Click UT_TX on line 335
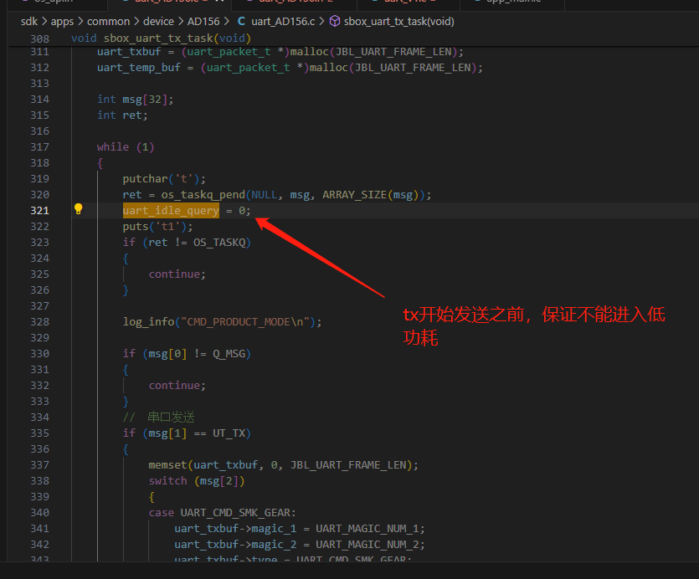Viewport: 699px width, 579px height. pyautogui.click(x=229, y=433)
